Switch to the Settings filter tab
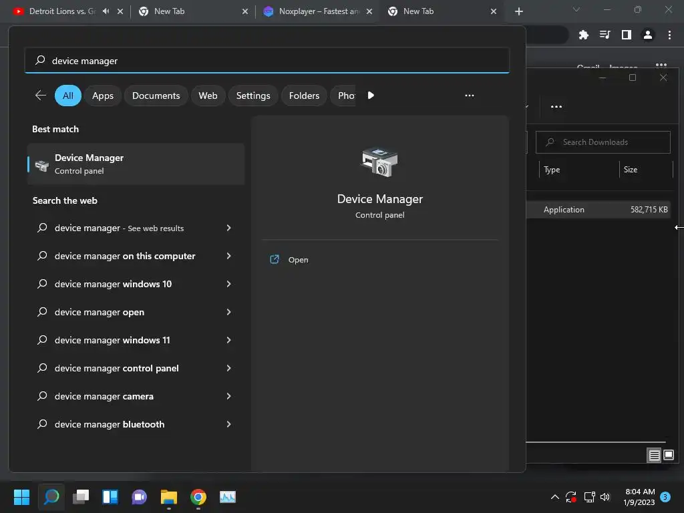 click(x=253, y=96)
